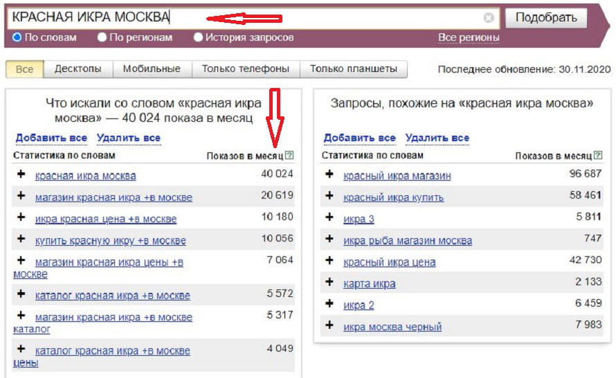
Task: Open the «красный икра купить» query link
Action: [393, 197]
